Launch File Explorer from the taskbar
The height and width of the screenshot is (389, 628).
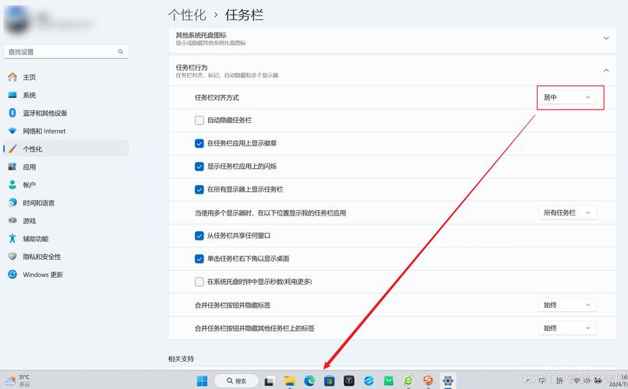(289, 381)
